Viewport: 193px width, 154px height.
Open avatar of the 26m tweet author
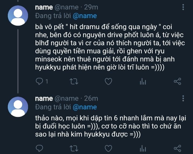(x=18, y=107)
